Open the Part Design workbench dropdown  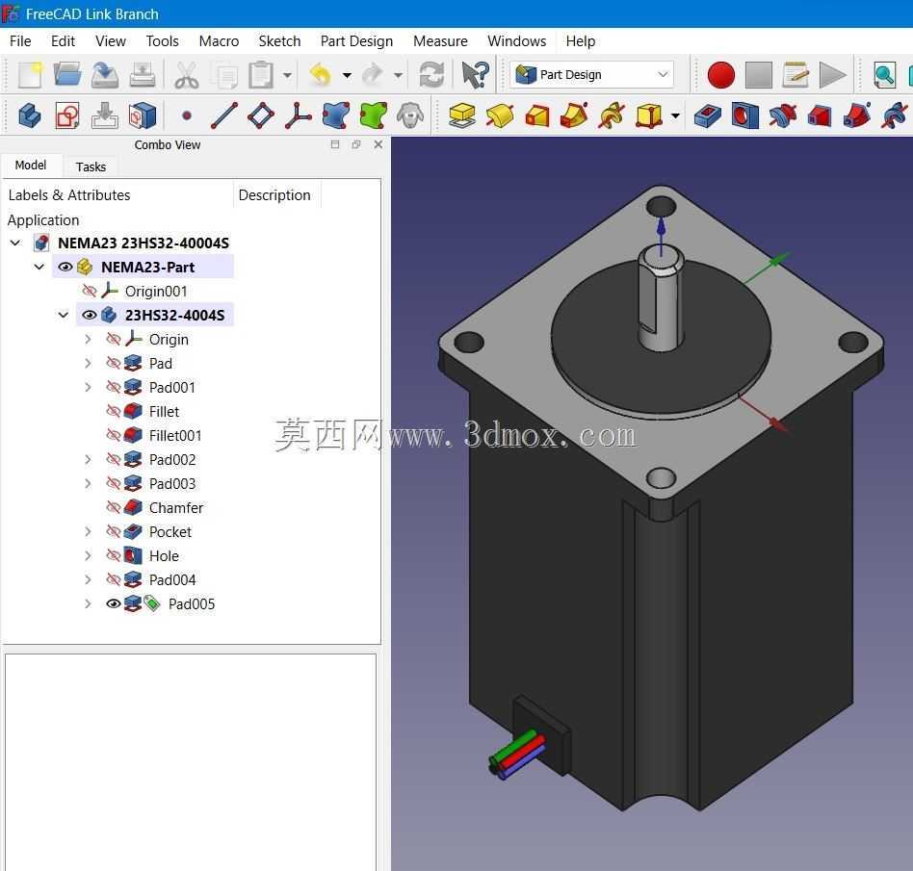click(x=591, y=74)
